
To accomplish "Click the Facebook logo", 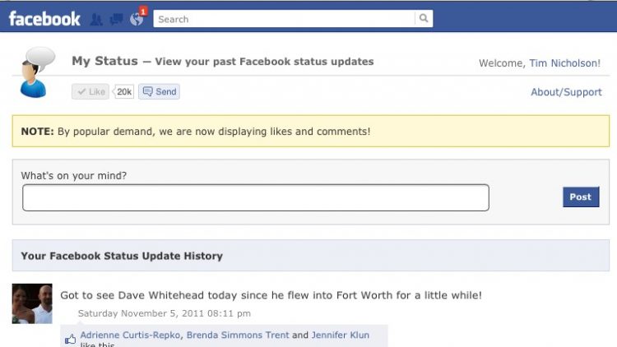I will [x=44, y=19].
